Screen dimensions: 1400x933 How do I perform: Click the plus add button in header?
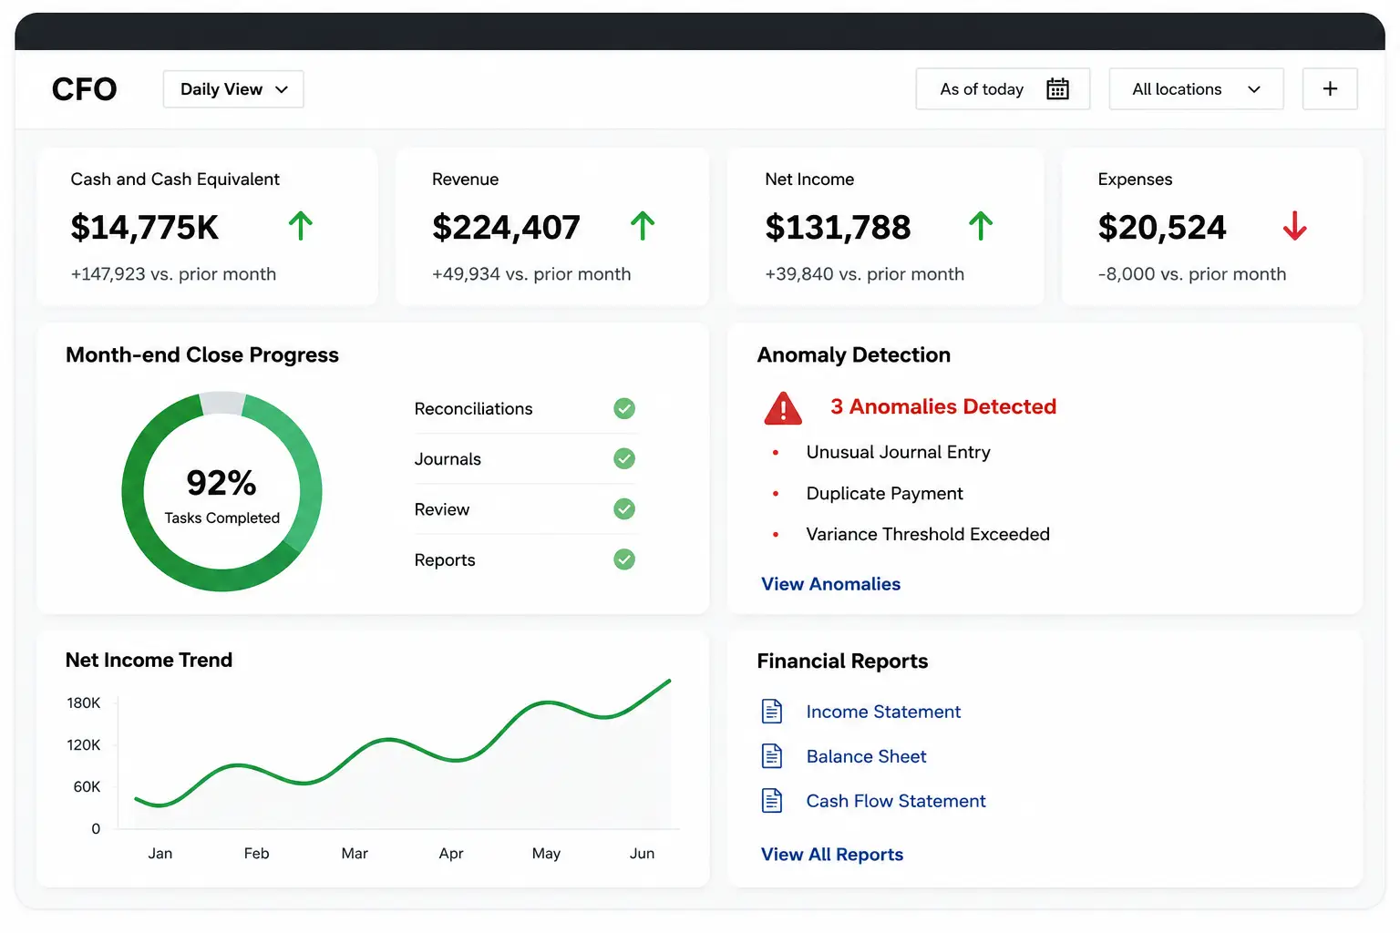coord(1330,88)
